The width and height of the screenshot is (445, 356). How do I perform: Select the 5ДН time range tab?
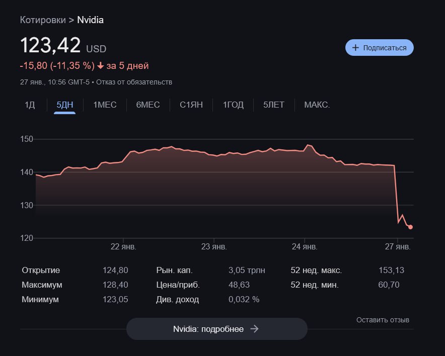(65, 105)
